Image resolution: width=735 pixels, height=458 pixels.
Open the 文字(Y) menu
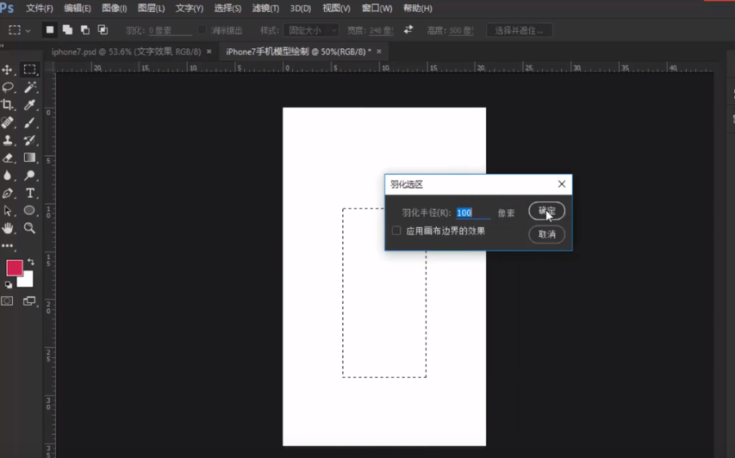190,9
